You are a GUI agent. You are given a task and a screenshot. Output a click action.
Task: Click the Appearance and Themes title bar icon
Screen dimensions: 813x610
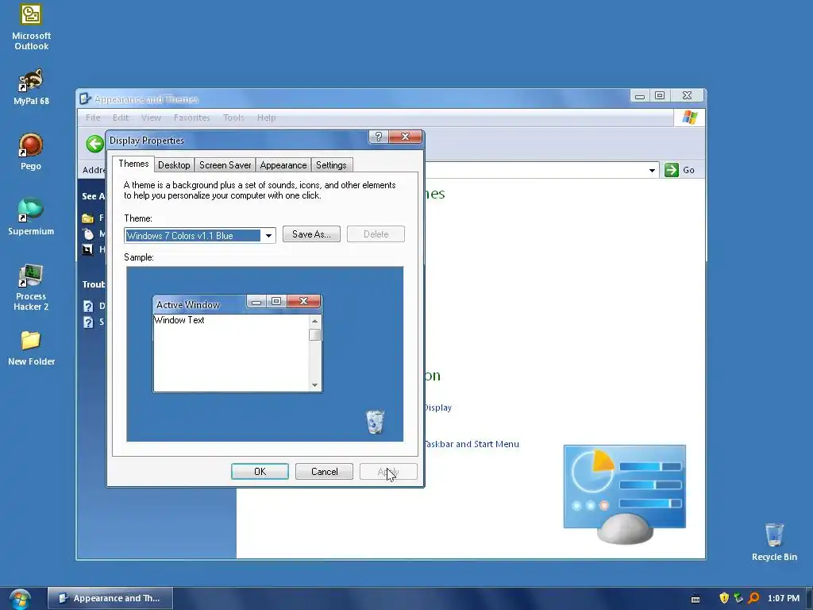point(85,98)
